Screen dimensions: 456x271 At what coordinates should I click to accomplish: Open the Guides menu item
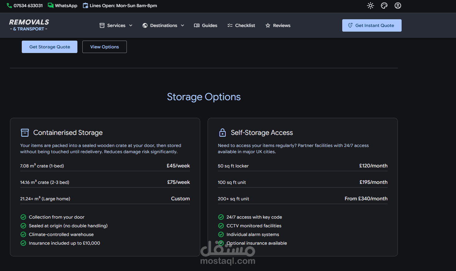(x=205, y=25)
